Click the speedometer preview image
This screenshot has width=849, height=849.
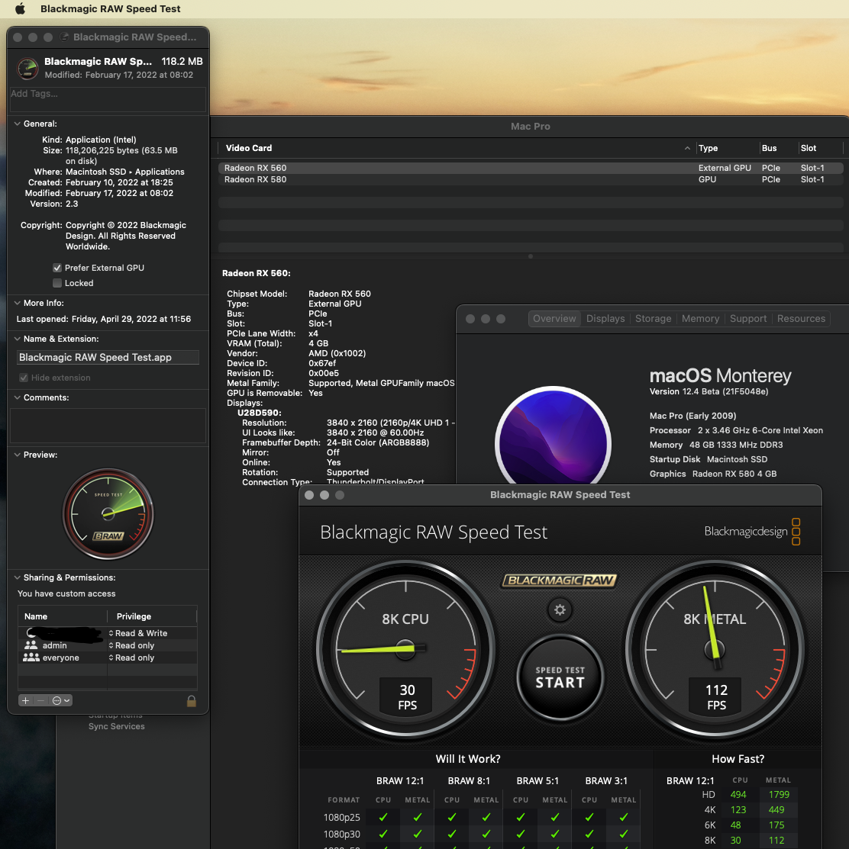[x=108, y=514]
